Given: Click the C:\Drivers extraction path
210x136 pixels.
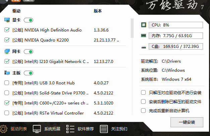Looking at the screenshot, I should [171, 61].
